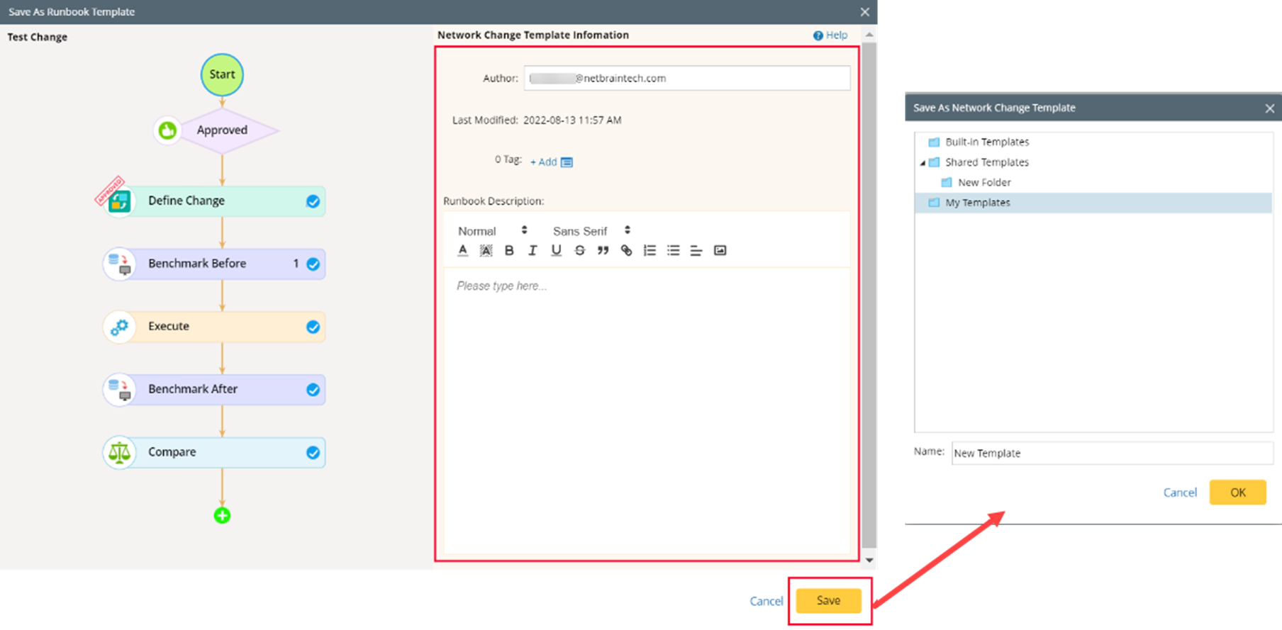Click the Compare scales icon
This screenshot has height=630, width=1282.
click(119, 452)
